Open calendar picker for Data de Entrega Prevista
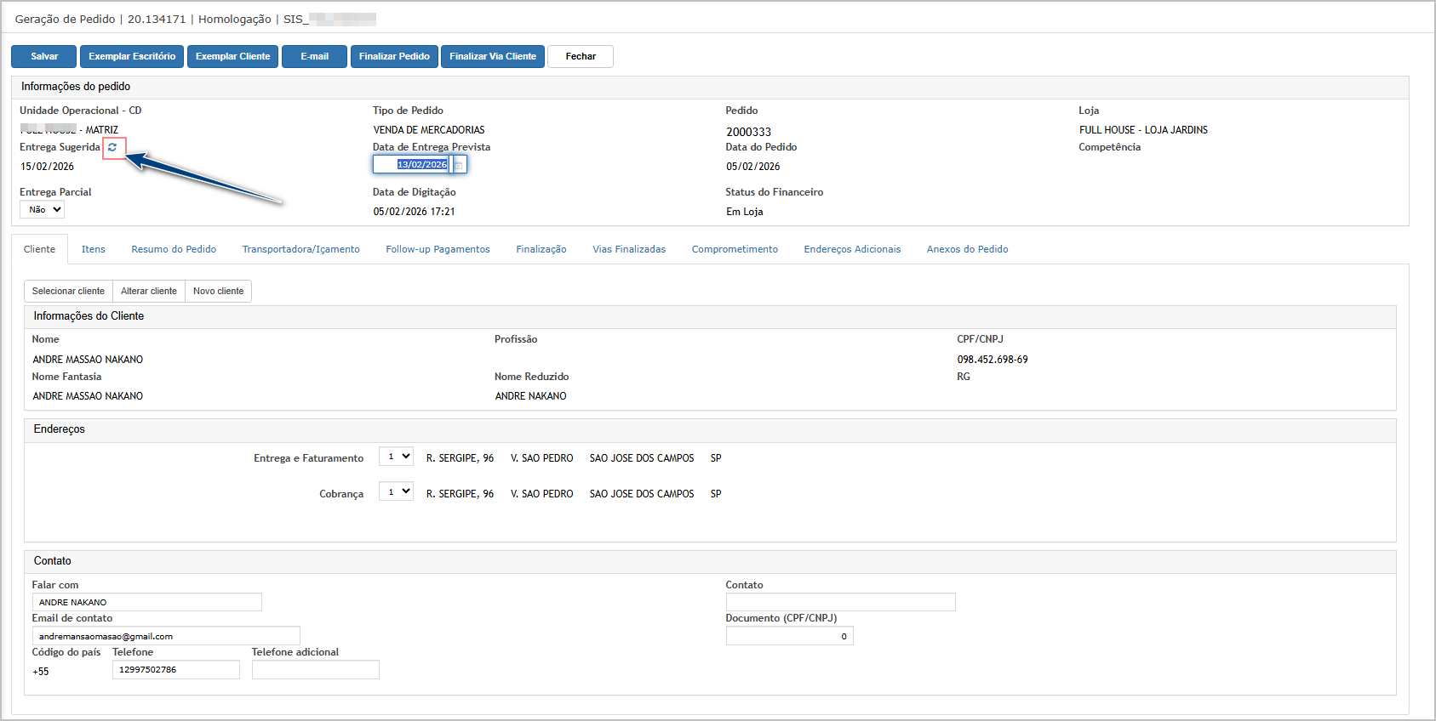The height and width of the screenshot is (721, 1436). (459, 165)
